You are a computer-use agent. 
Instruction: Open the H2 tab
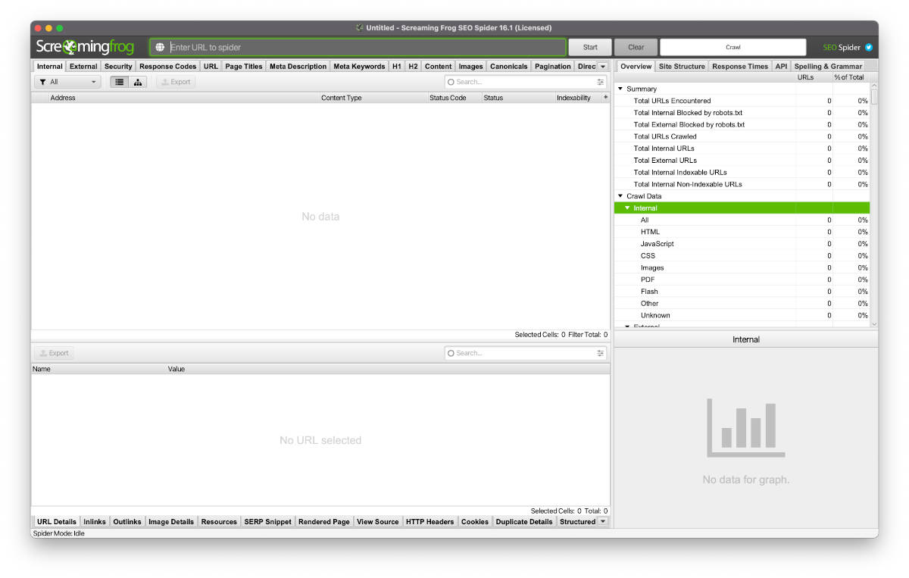(413, 67)
